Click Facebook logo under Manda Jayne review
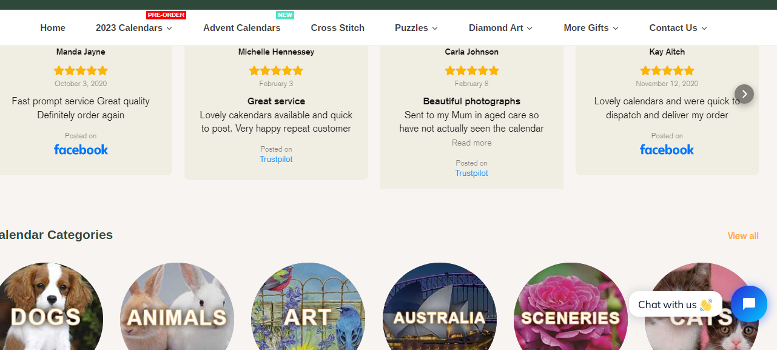The height and width of the screenshot is (350, 777). point(81,150)
